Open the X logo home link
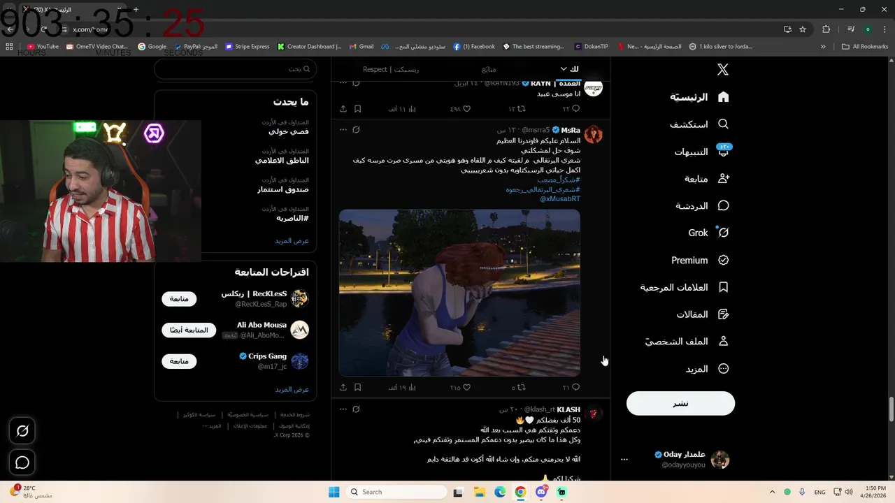Screen dimensions: 895x503 click(x=723, y=69)
